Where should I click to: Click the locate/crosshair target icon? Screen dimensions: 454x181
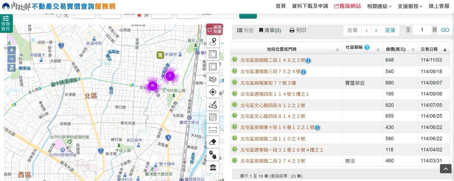pos(213,92)
